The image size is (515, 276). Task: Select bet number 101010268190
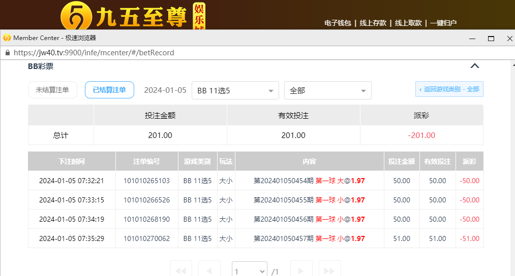146,219
